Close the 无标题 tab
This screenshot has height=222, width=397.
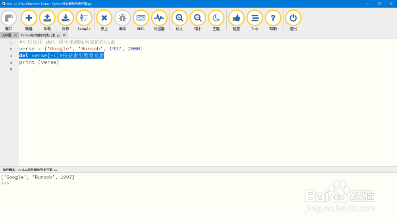point(15,35)
